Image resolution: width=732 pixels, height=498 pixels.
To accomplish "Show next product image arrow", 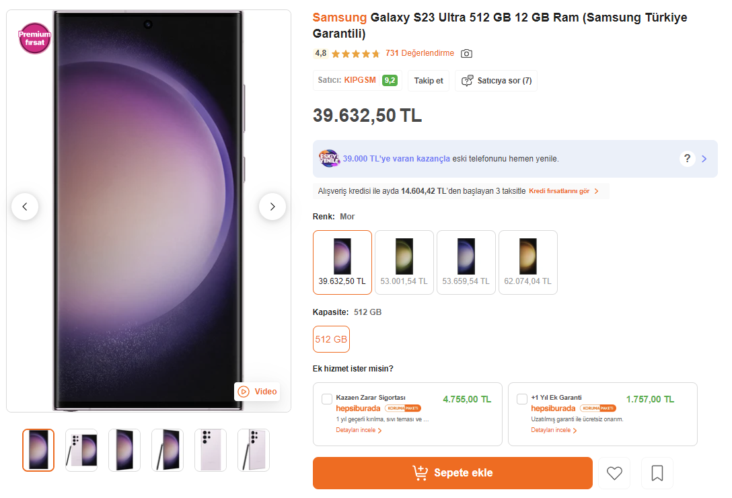I will click(x=272, y=207).
